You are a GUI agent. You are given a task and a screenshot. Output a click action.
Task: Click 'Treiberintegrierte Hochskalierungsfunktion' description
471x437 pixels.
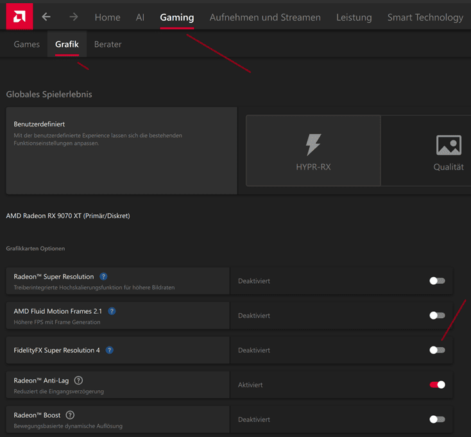click(94, 287)
